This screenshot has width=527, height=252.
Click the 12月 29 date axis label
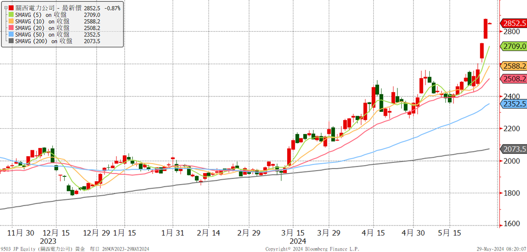96,233
